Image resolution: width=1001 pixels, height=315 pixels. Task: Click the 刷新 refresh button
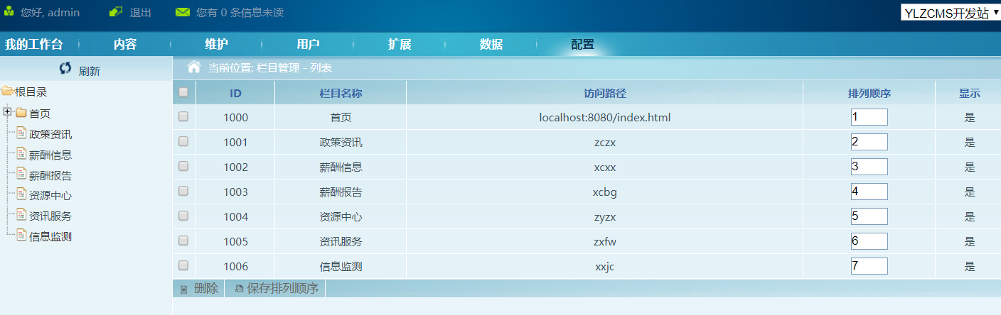click(x=90, y=71)
